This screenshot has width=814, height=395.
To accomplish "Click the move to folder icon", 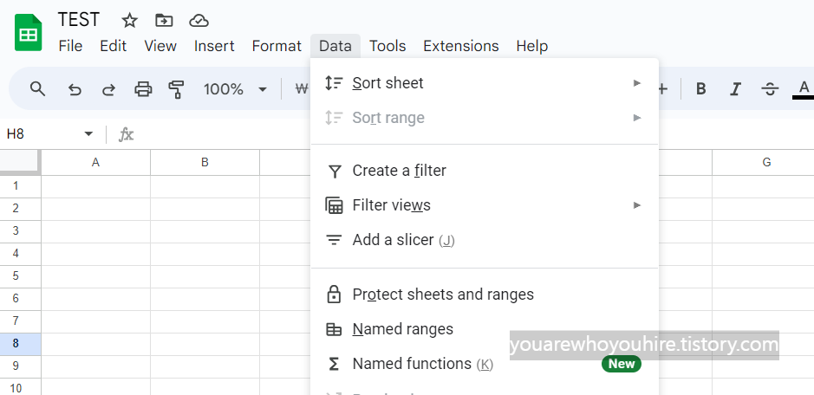I will tap(164, 20).
